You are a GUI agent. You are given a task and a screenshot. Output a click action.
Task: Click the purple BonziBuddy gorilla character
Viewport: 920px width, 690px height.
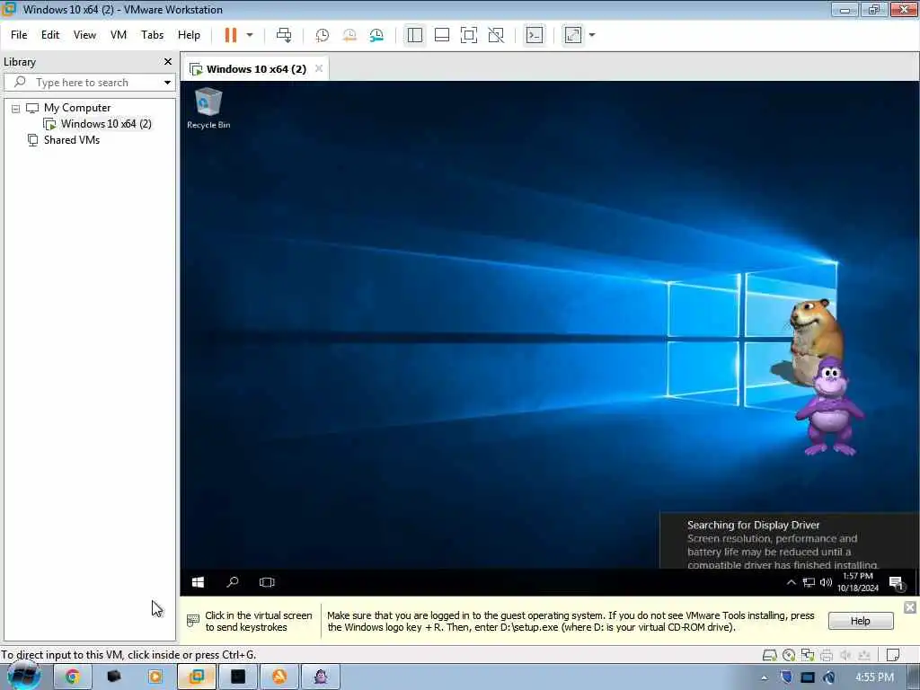[829, 406]
